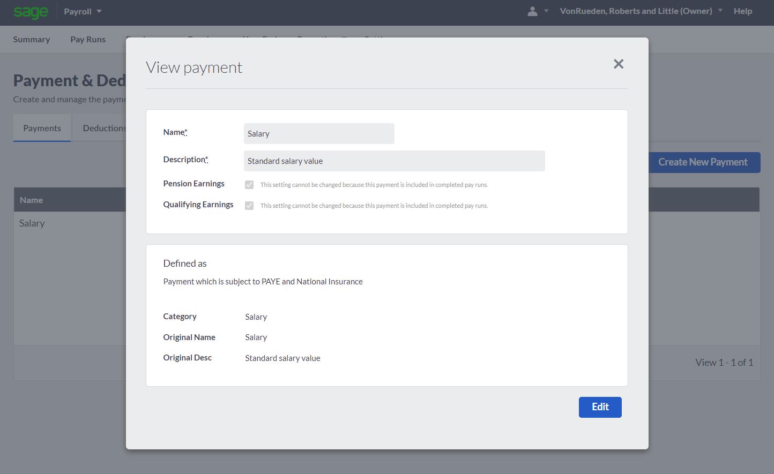Expand the arrow beside the user icon
Screen dimensions: 774x474
[x=546, y=11]
